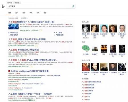
Task: Click the www.bing.com/search?q=Artificial+Intelligence URL
Action: (25, 77)
